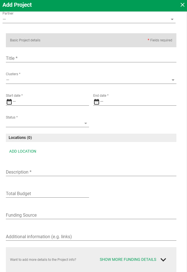Click the chevron next to SHOW MORE FUNDING DETAILS
The height and width of the screenshot is (272, 187).
[164, 259]
